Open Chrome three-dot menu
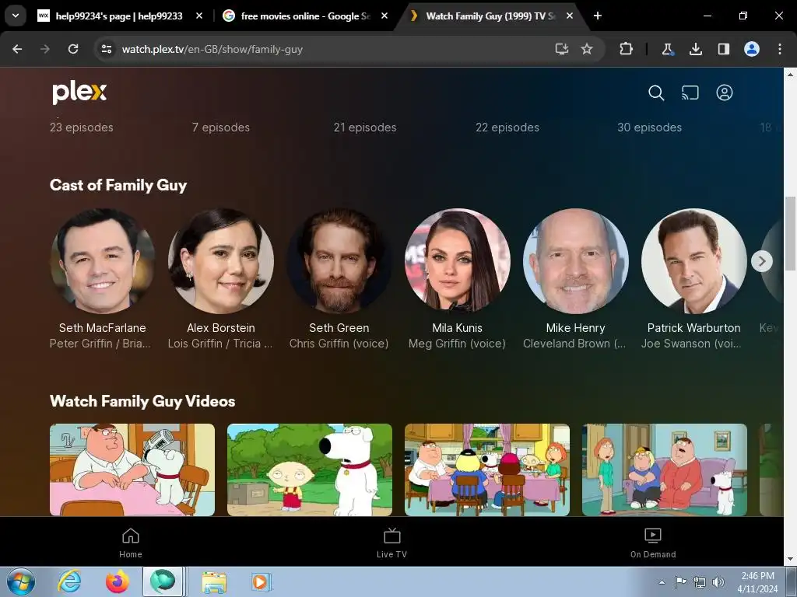797x597 pixels. click(x=780, y=49)
